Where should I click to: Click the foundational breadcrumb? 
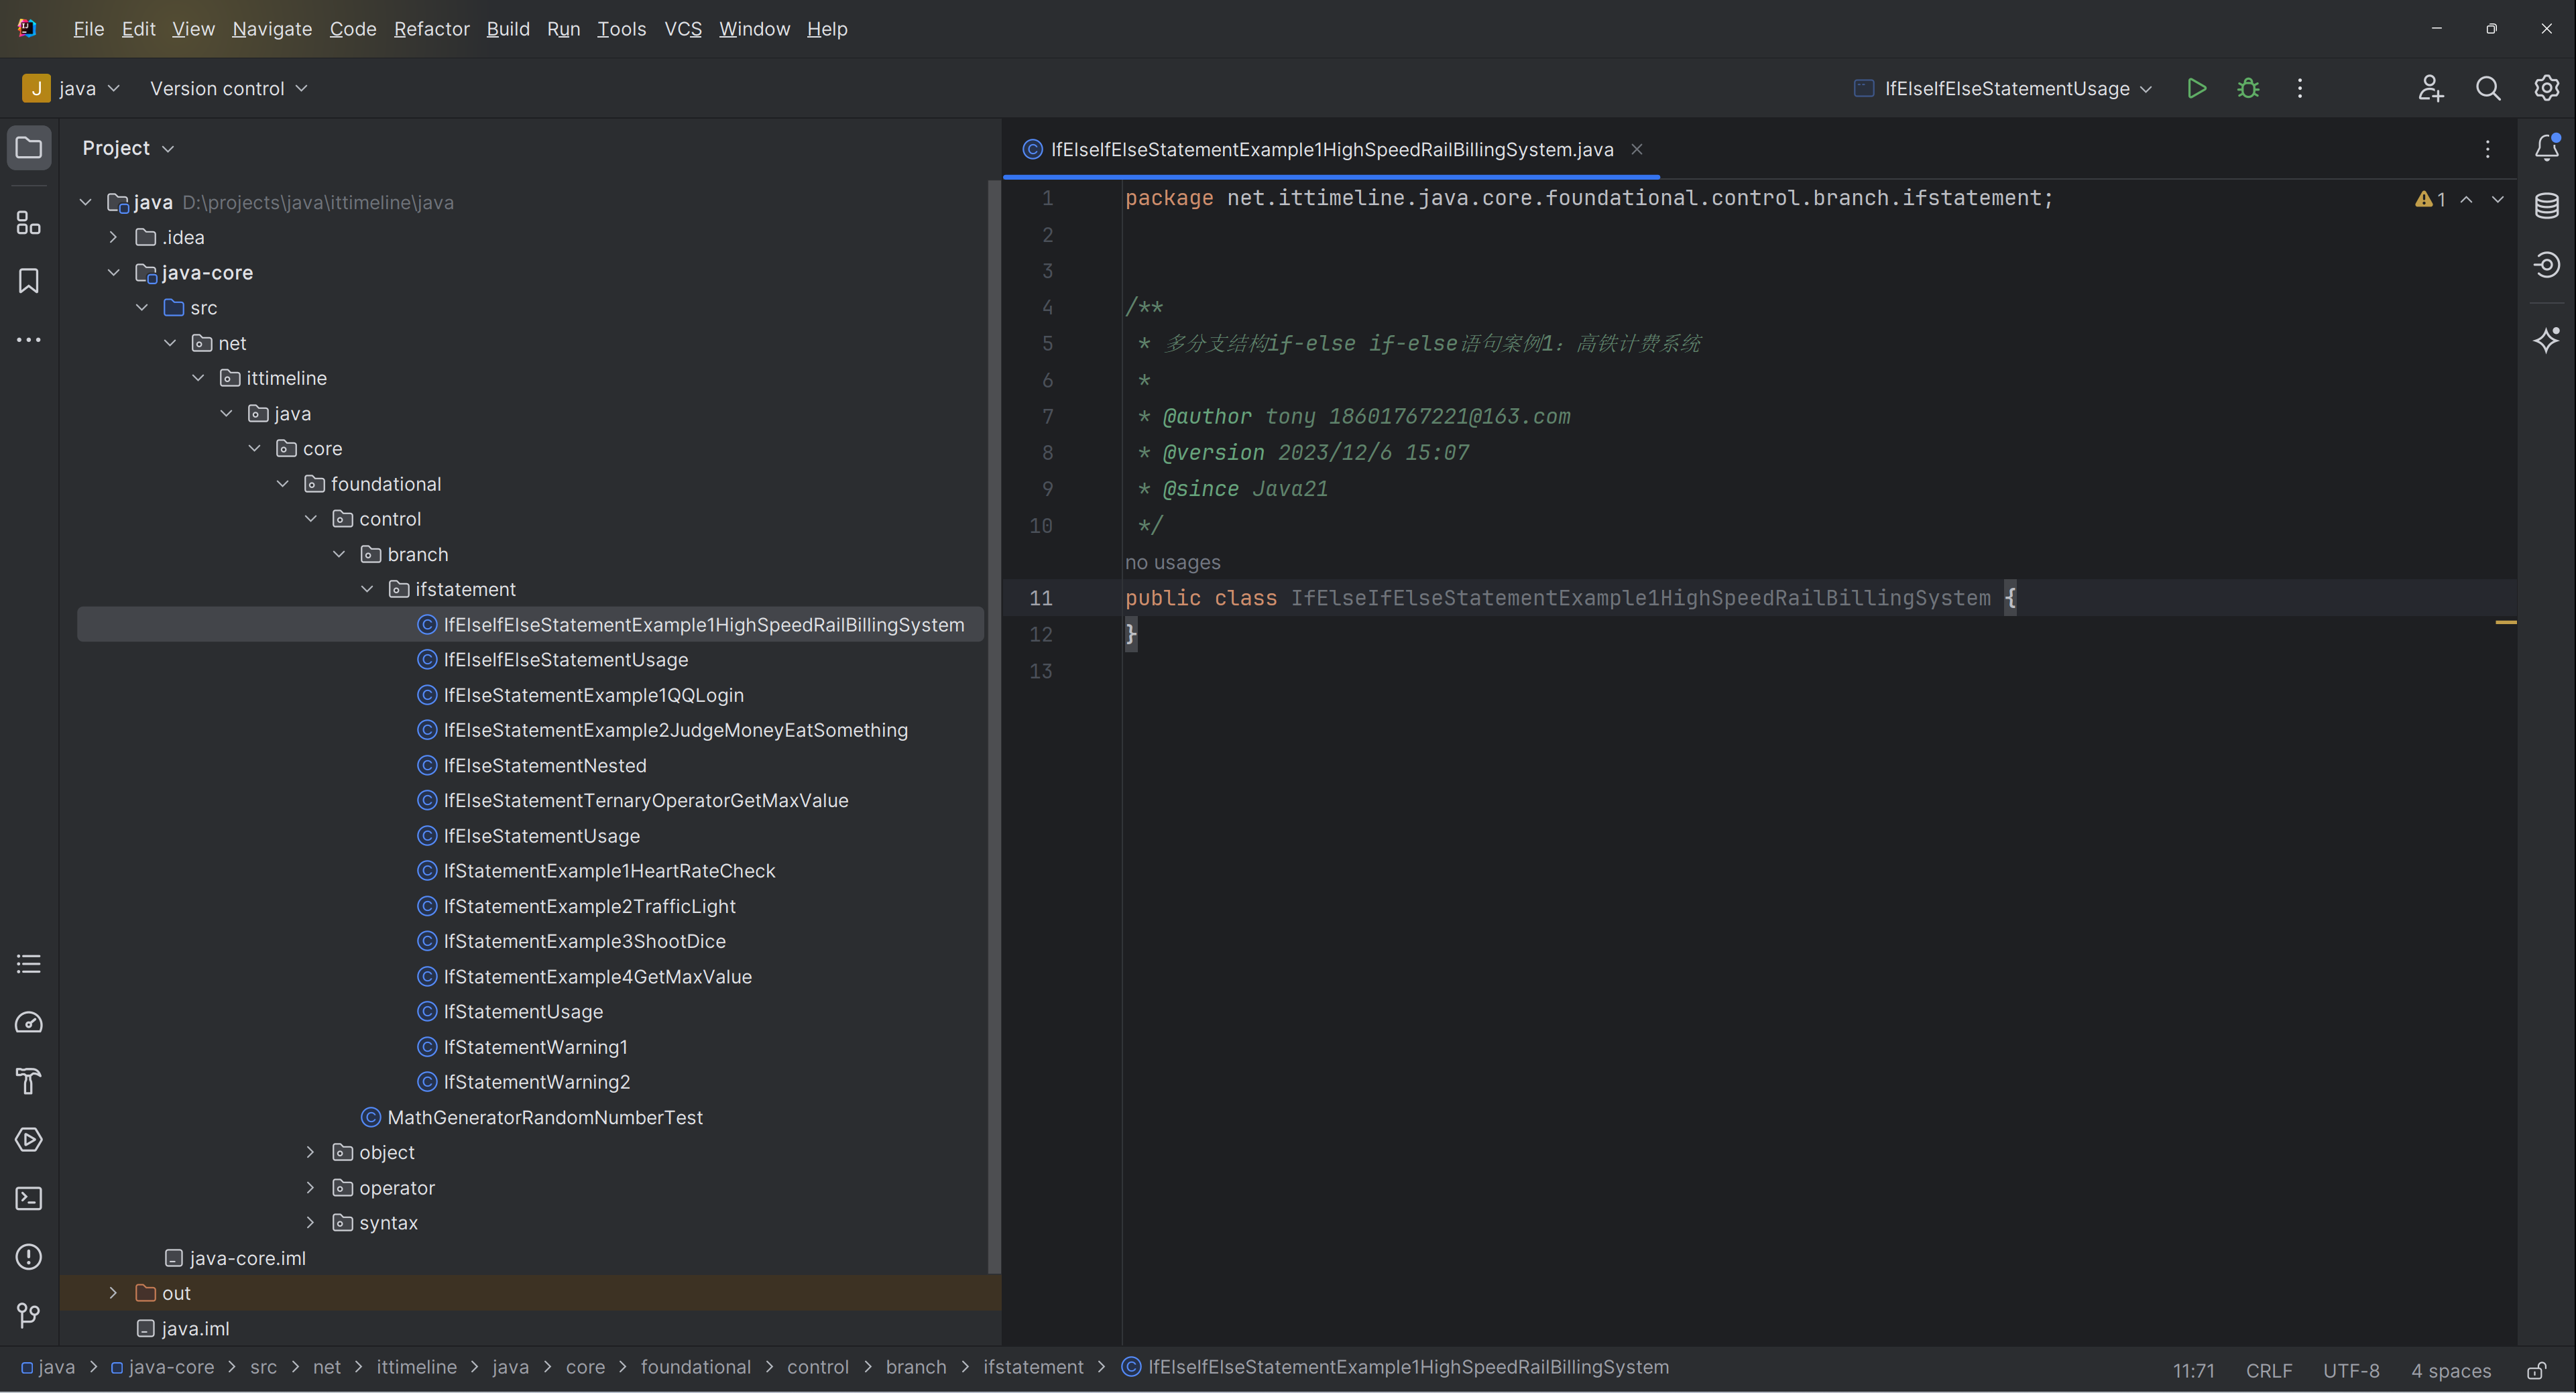(x=695, y=1367)
